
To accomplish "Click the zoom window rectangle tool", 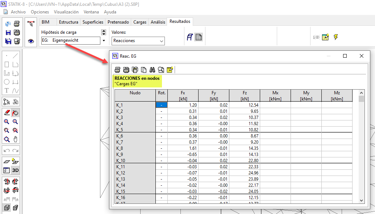I will coord(7,131).
